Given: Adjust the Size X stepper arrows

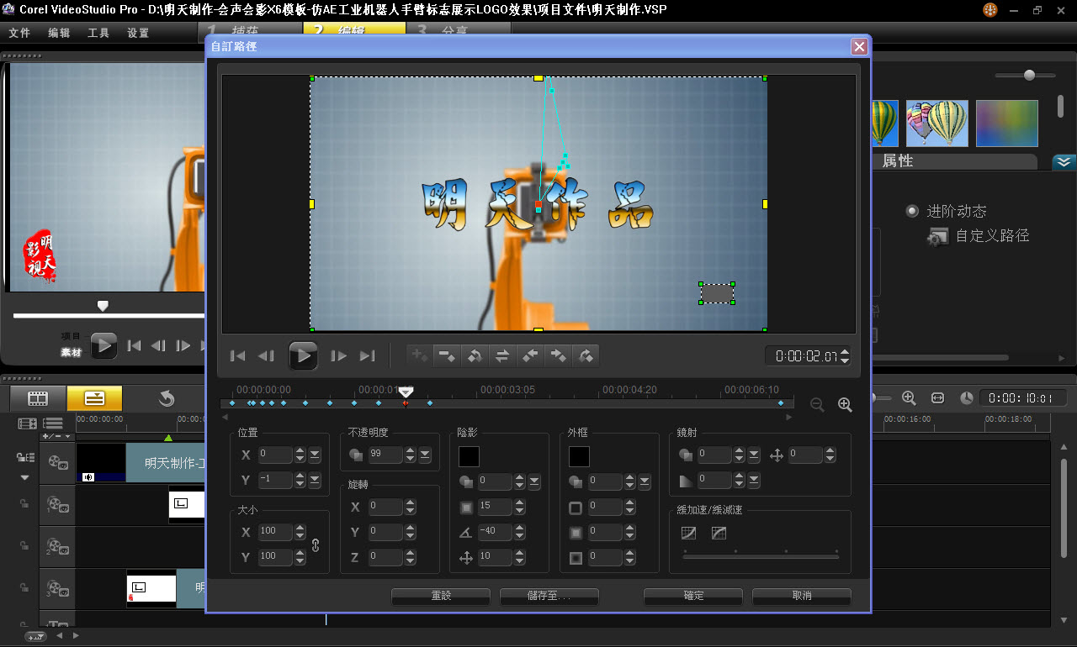Looking at the screenshot, I should pyautogui.click(x=300, y=532).
